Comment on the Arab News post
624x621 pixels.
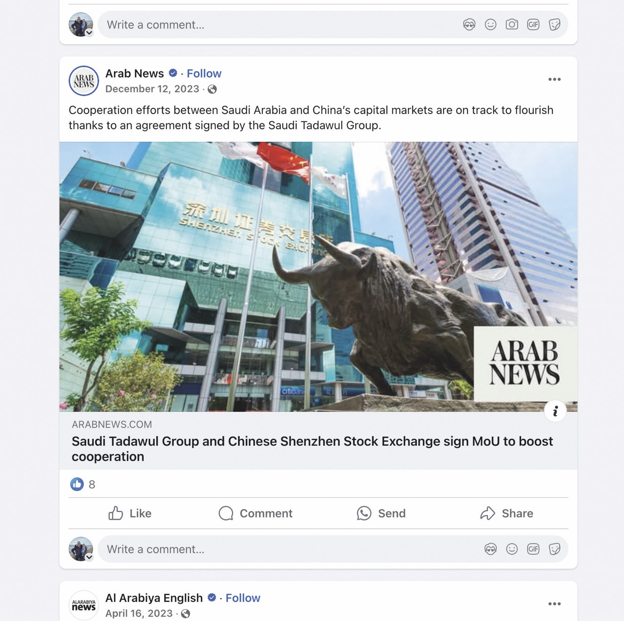click(x=255, y=513)
